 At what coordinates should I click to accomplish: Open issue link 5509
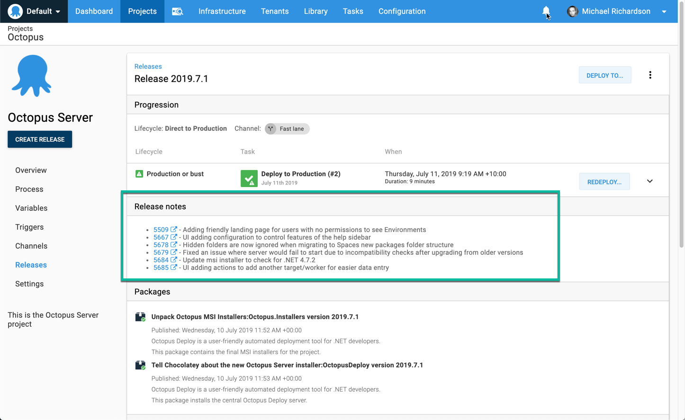click(161, 230)
